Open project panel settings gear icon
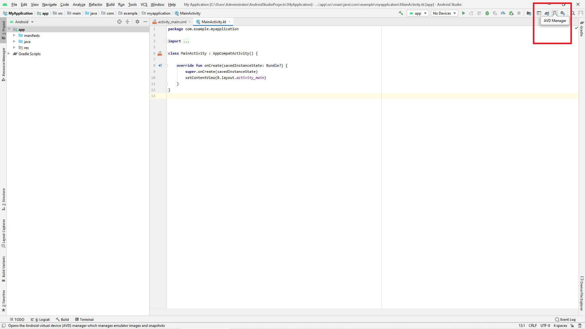This screenshot has width=585, height=329. tap(137, 22)
